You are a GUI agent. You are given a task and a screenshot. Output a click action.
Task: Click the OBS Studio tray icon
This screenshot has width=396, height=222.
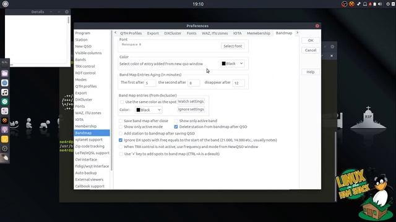(344, 4)
